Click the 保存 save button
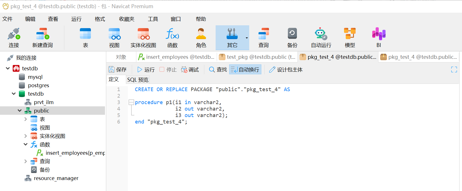The width and height of the screenshot is (462, 191). (x=117, y=69)
